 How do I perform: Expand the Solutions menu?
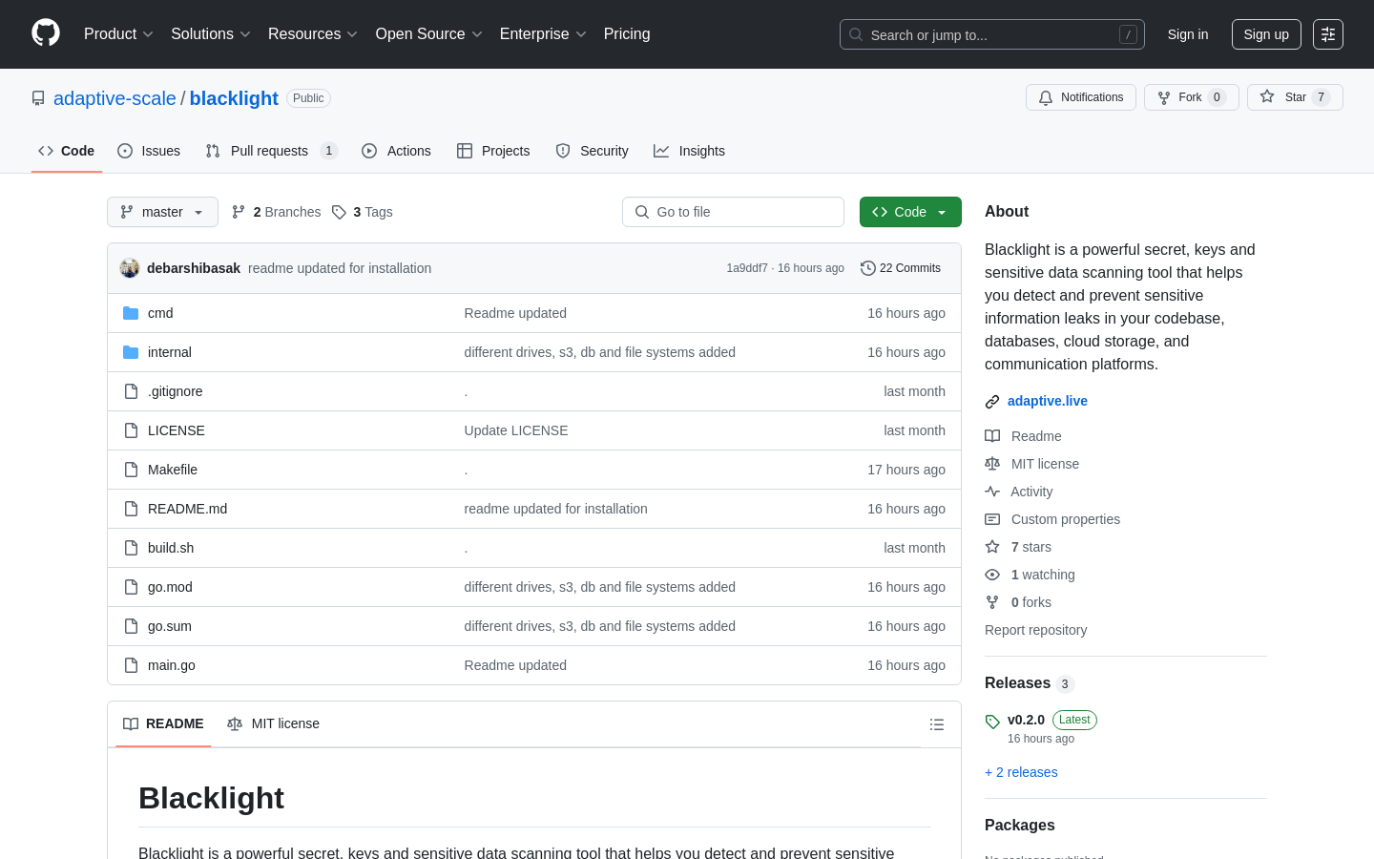tap(211, 34)
